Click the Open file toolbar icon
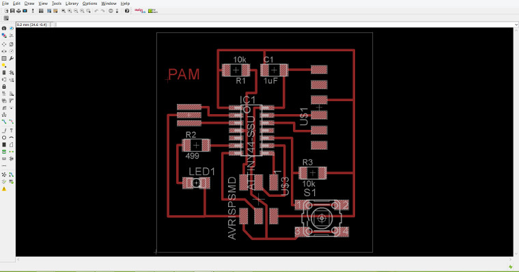The height and width of the screenshot is (272, 519). [7, 11]
